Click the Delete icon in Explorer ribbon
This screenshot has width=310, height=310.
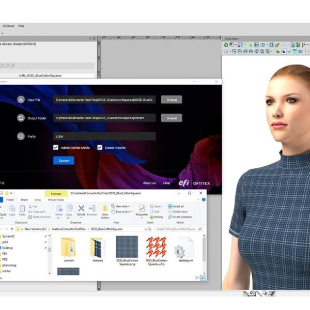(x=81, y=209)
